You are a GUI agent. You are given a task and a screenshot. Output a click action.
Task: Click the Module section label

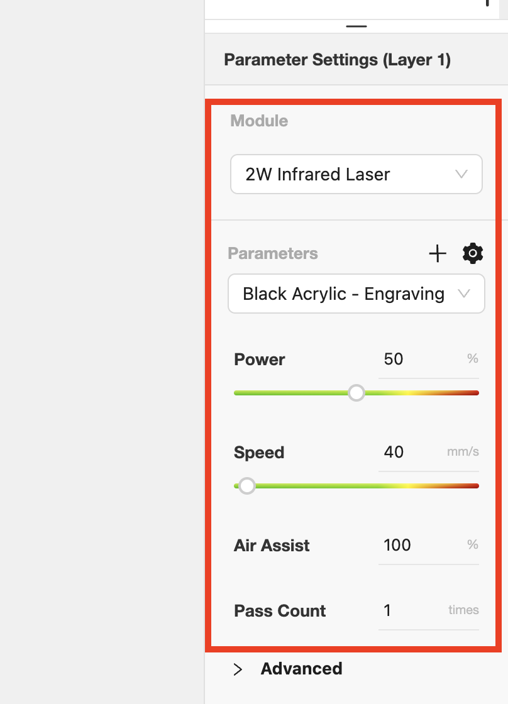[259, 121]
